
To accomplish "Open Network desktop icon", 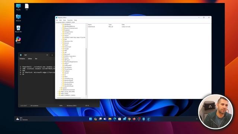I will [18, 18].
